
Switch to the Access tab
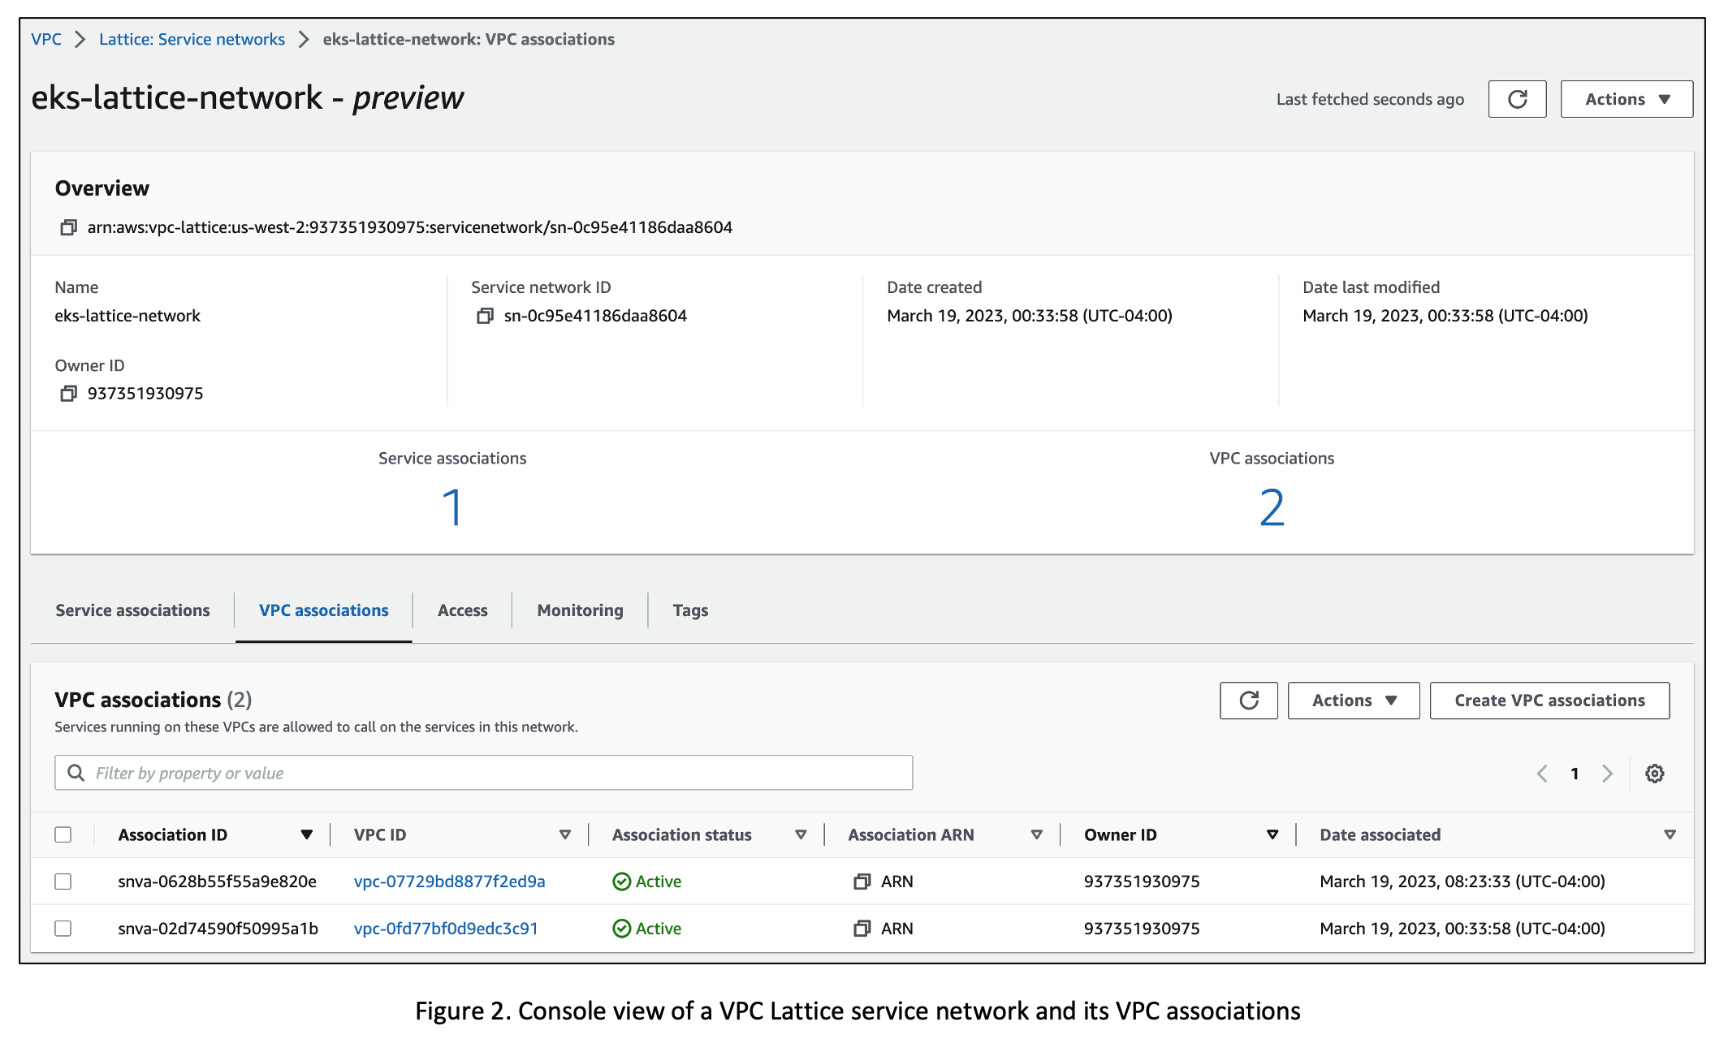(462, 610)
